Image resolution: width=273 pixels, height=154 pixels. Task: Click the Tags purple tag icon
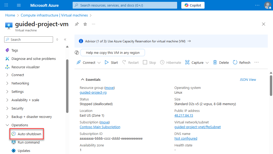point(7,50)
